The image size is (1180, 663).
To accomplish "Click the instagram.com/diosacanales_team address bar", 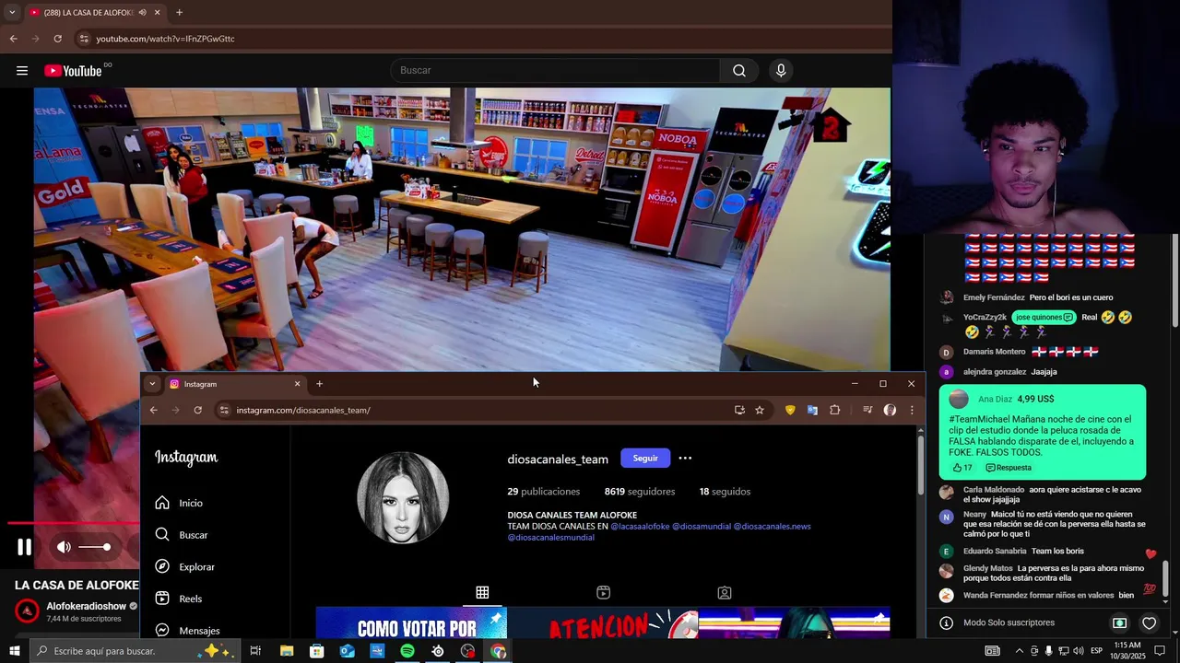I will point(303,411).
